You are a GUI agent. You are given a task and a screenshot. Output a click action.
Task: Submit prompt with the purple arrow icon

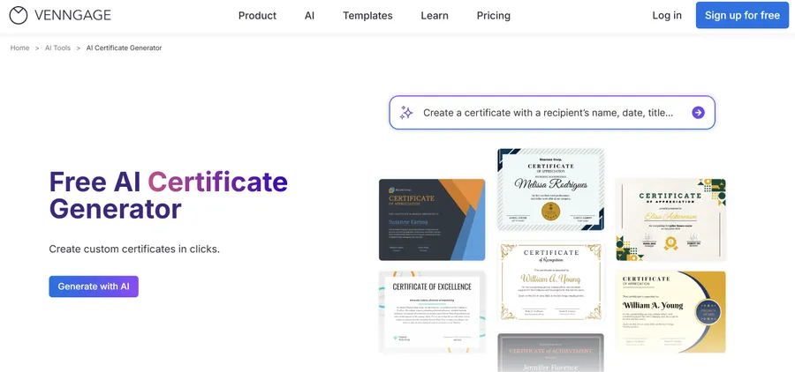click(x=698, y=112)
